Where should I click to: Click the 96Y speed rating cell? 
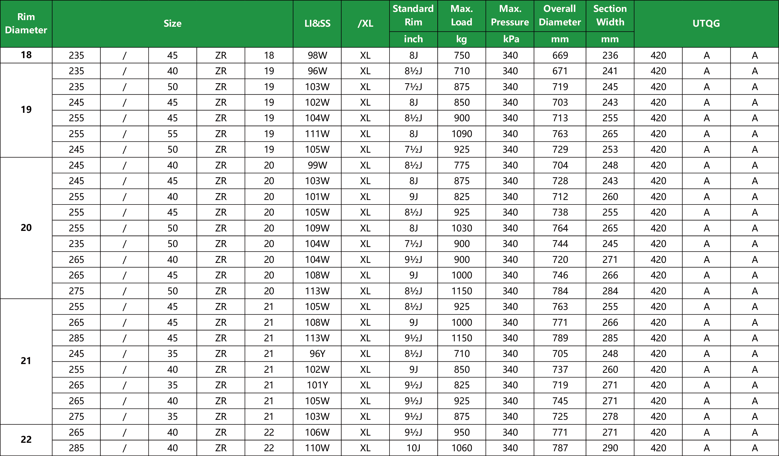click(x=317, y=353)
